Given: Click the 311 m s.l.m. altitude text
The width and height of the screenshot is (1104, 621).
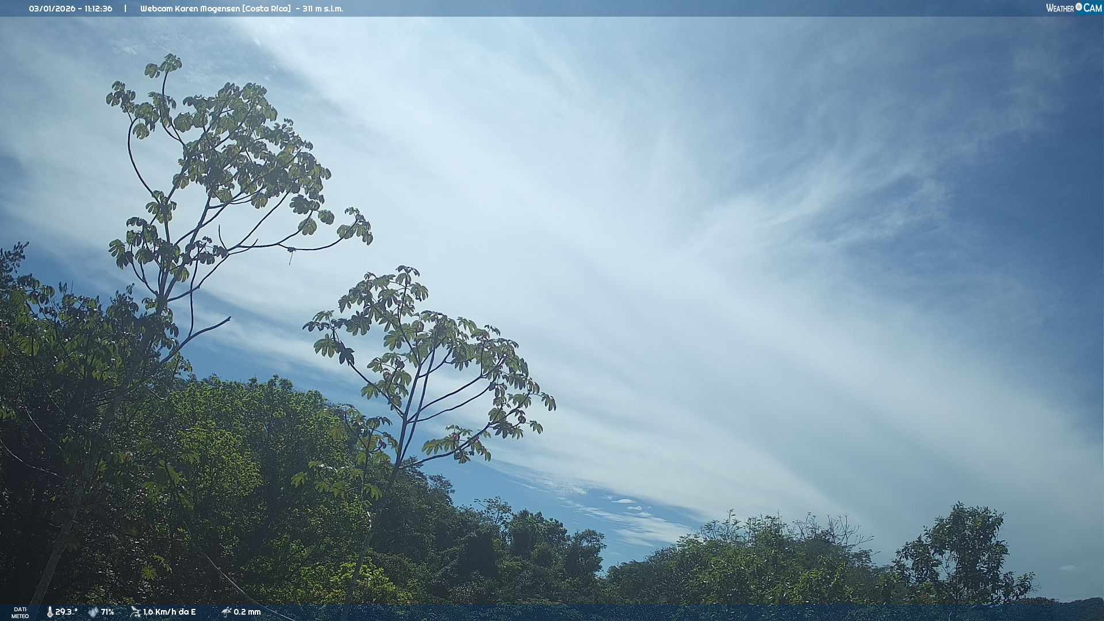Looking at the screenshot, I should click(323, 9).
